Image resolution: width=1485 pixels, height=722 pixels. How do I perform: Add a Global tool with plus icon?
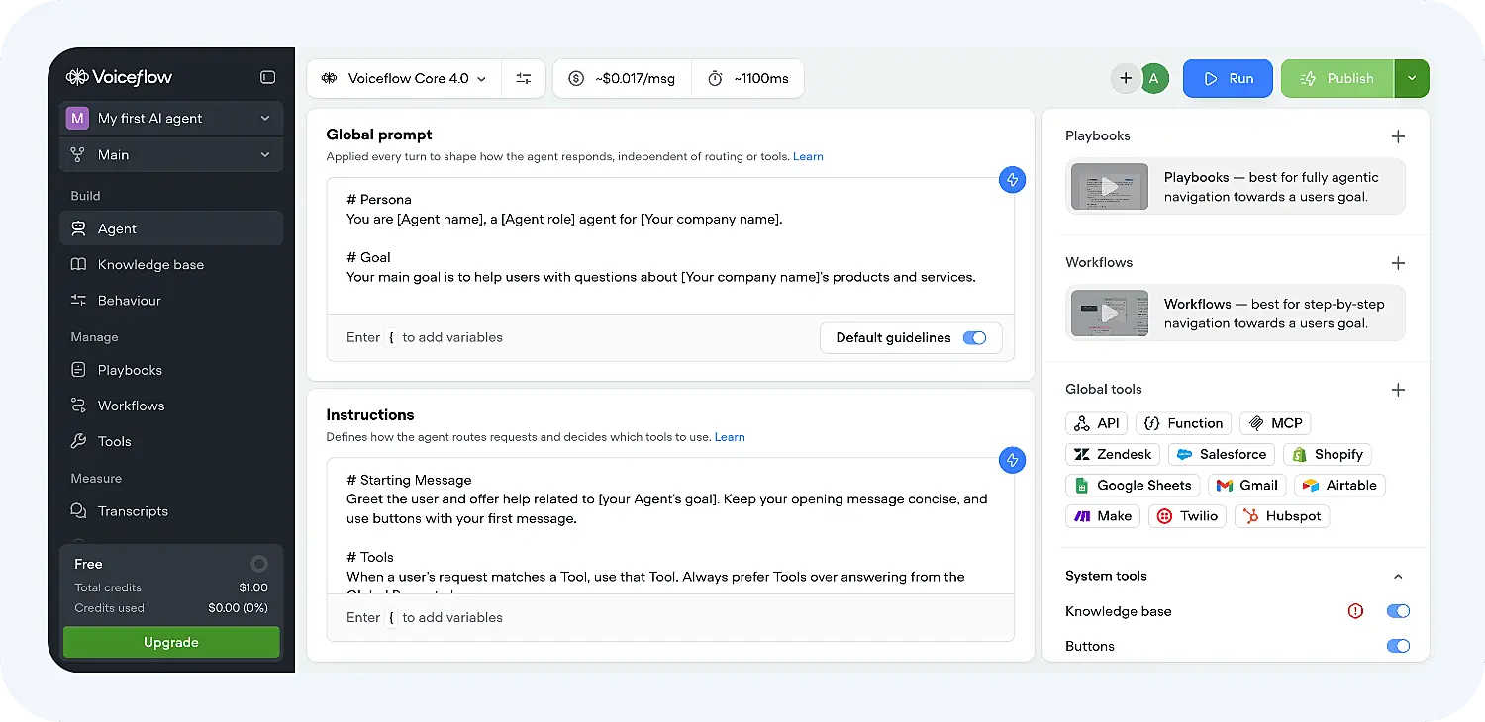coord(1398,390)
